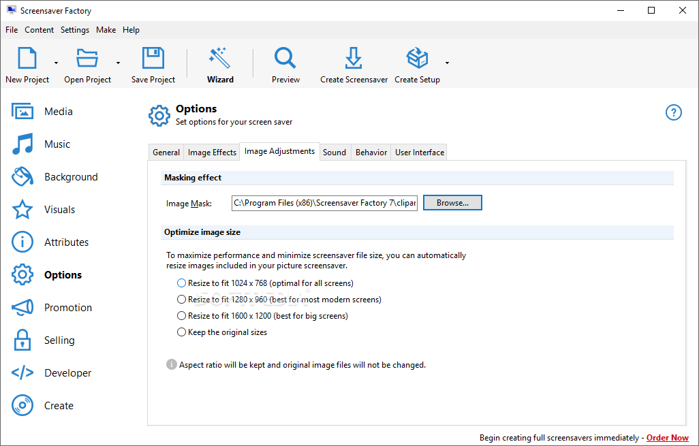Expand the Create Setup dropdown arrow
Image resolution: width=699 pixels, height=446 pixels.
coord(447,63)
